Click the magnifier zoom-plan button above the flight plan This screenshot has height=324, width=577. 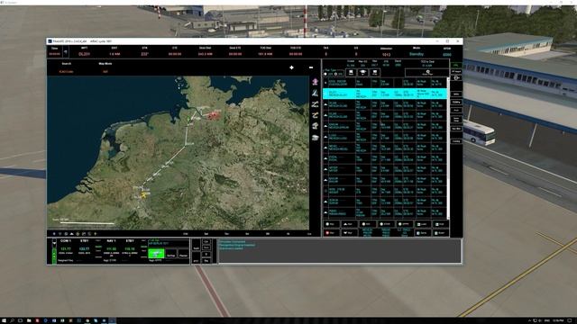pyautogui.click(x=427, y=72)
